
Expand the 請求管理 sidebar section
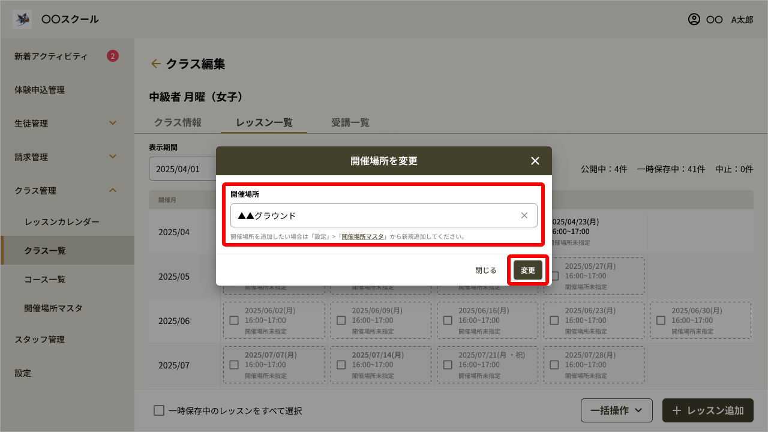[113, 157]
